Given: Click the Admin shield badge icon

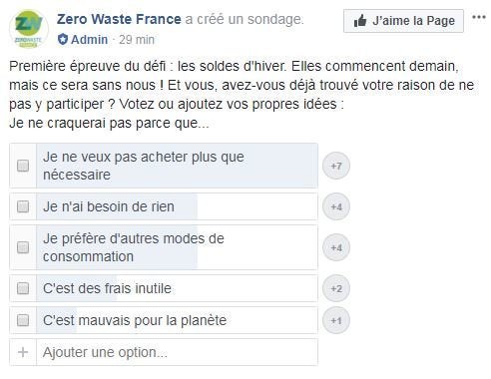Looking at the screenshot, I should 63,40.
